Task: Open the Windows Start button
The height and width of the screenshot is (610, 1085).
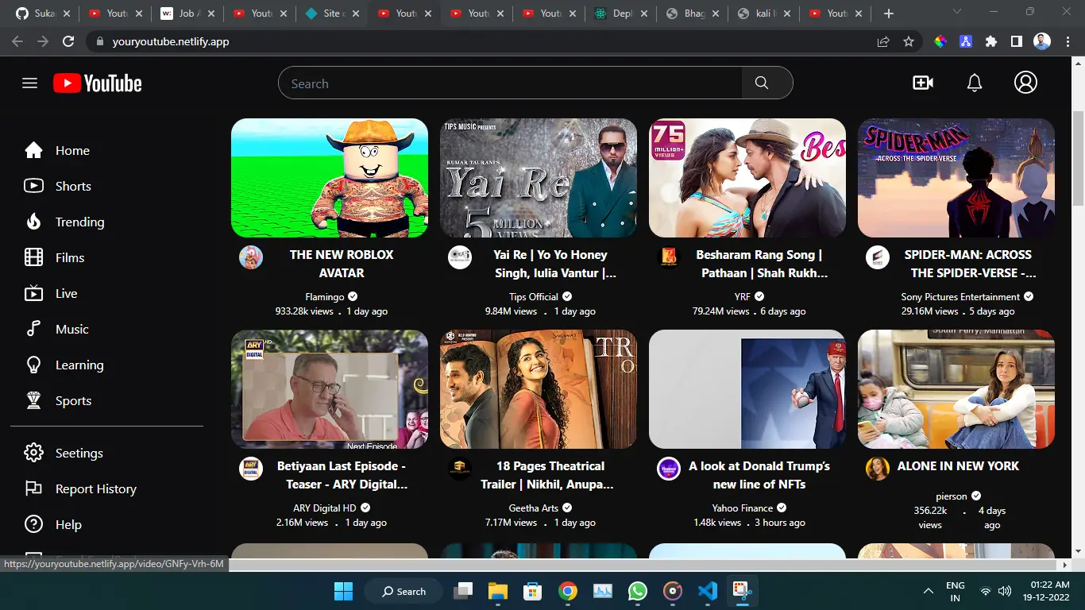Action: tap(343, 591)
